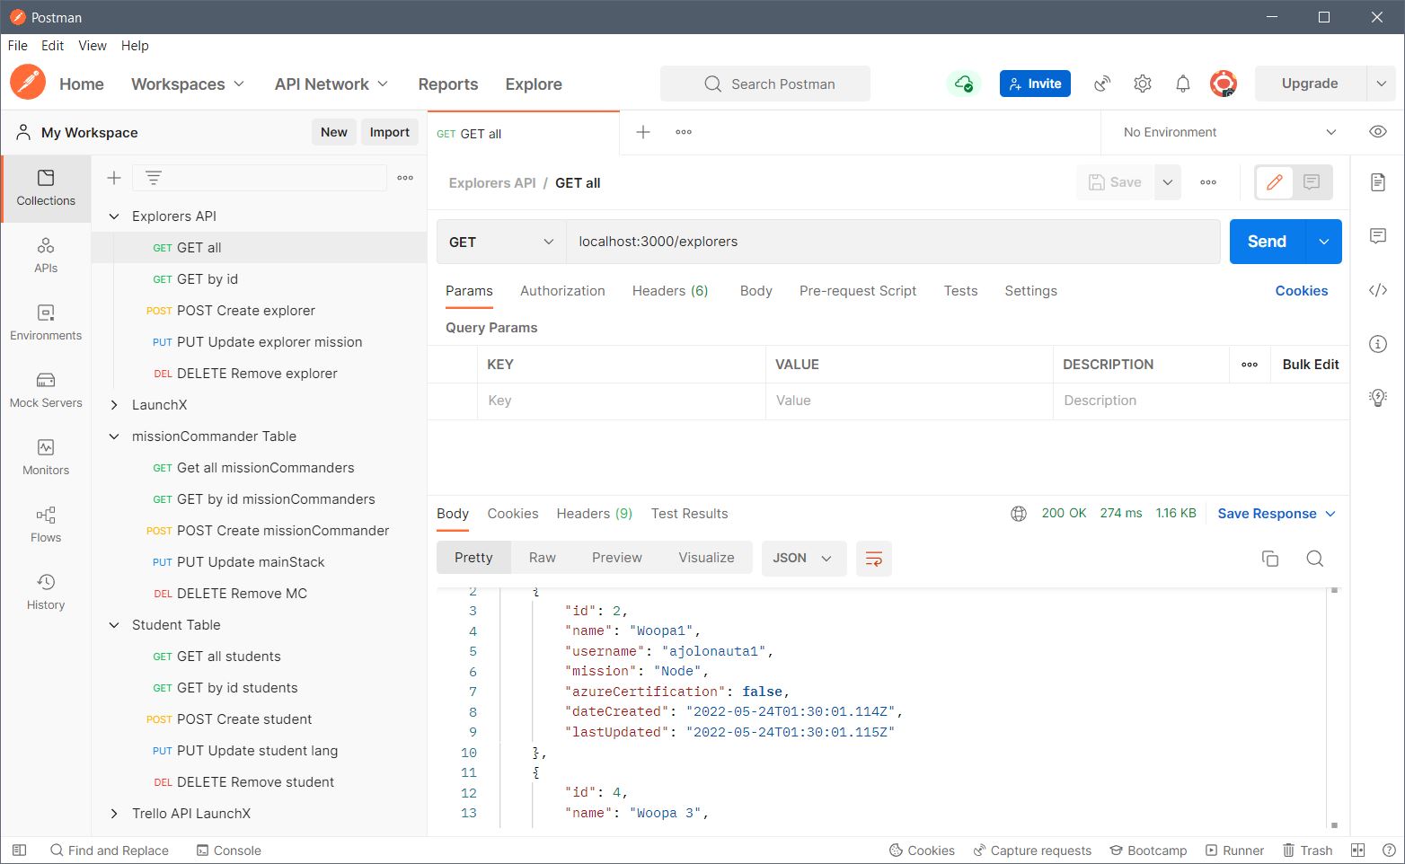Open the documentation icon in right sidebar
This screenshot has height=864, width=1405.
coord(1378,182)
